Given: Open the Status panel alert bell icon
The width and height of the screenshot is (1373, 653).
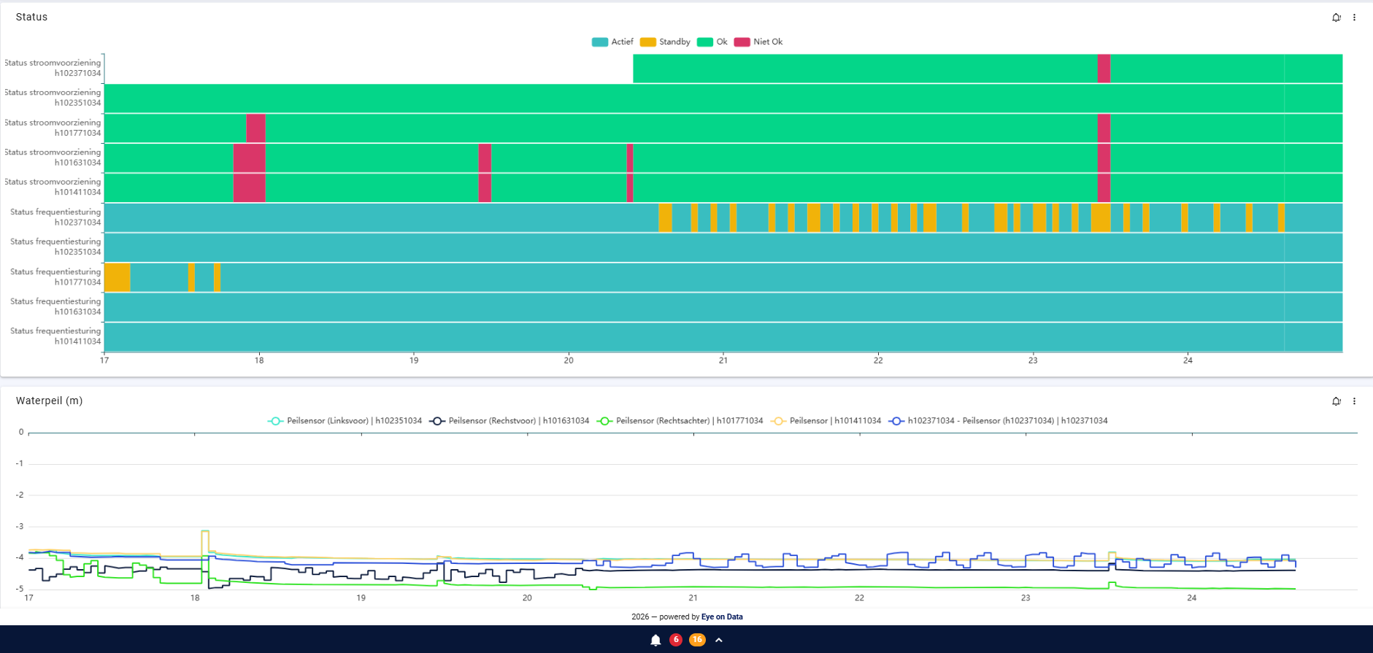Looking at the screenshot, I should pos(1336,18).
